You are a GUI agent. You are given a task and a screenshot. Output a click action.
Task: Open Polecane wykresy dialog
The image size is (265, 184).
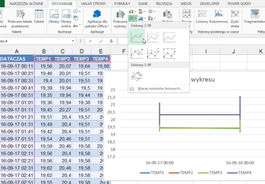[120, 19]
